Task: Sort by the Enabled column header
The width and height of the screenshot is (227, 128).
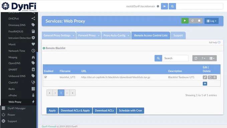Action: point(48,71)
